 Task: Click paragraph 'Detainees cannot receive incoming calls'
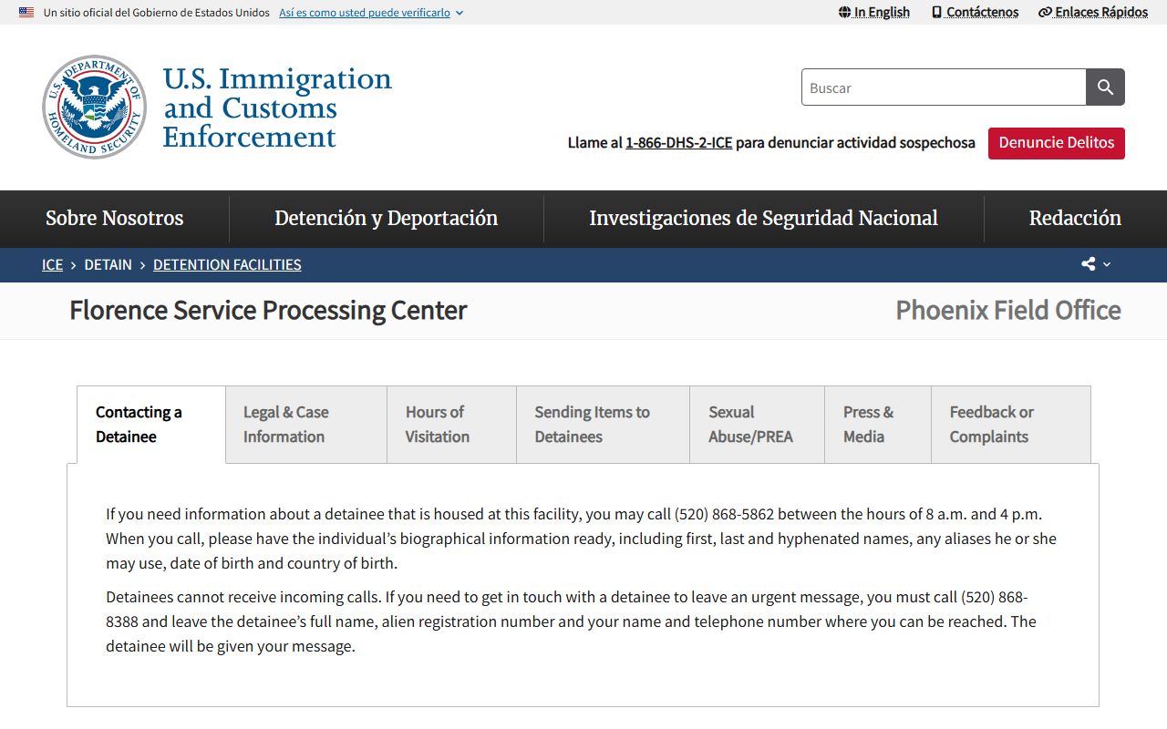(x=571, y=621)
